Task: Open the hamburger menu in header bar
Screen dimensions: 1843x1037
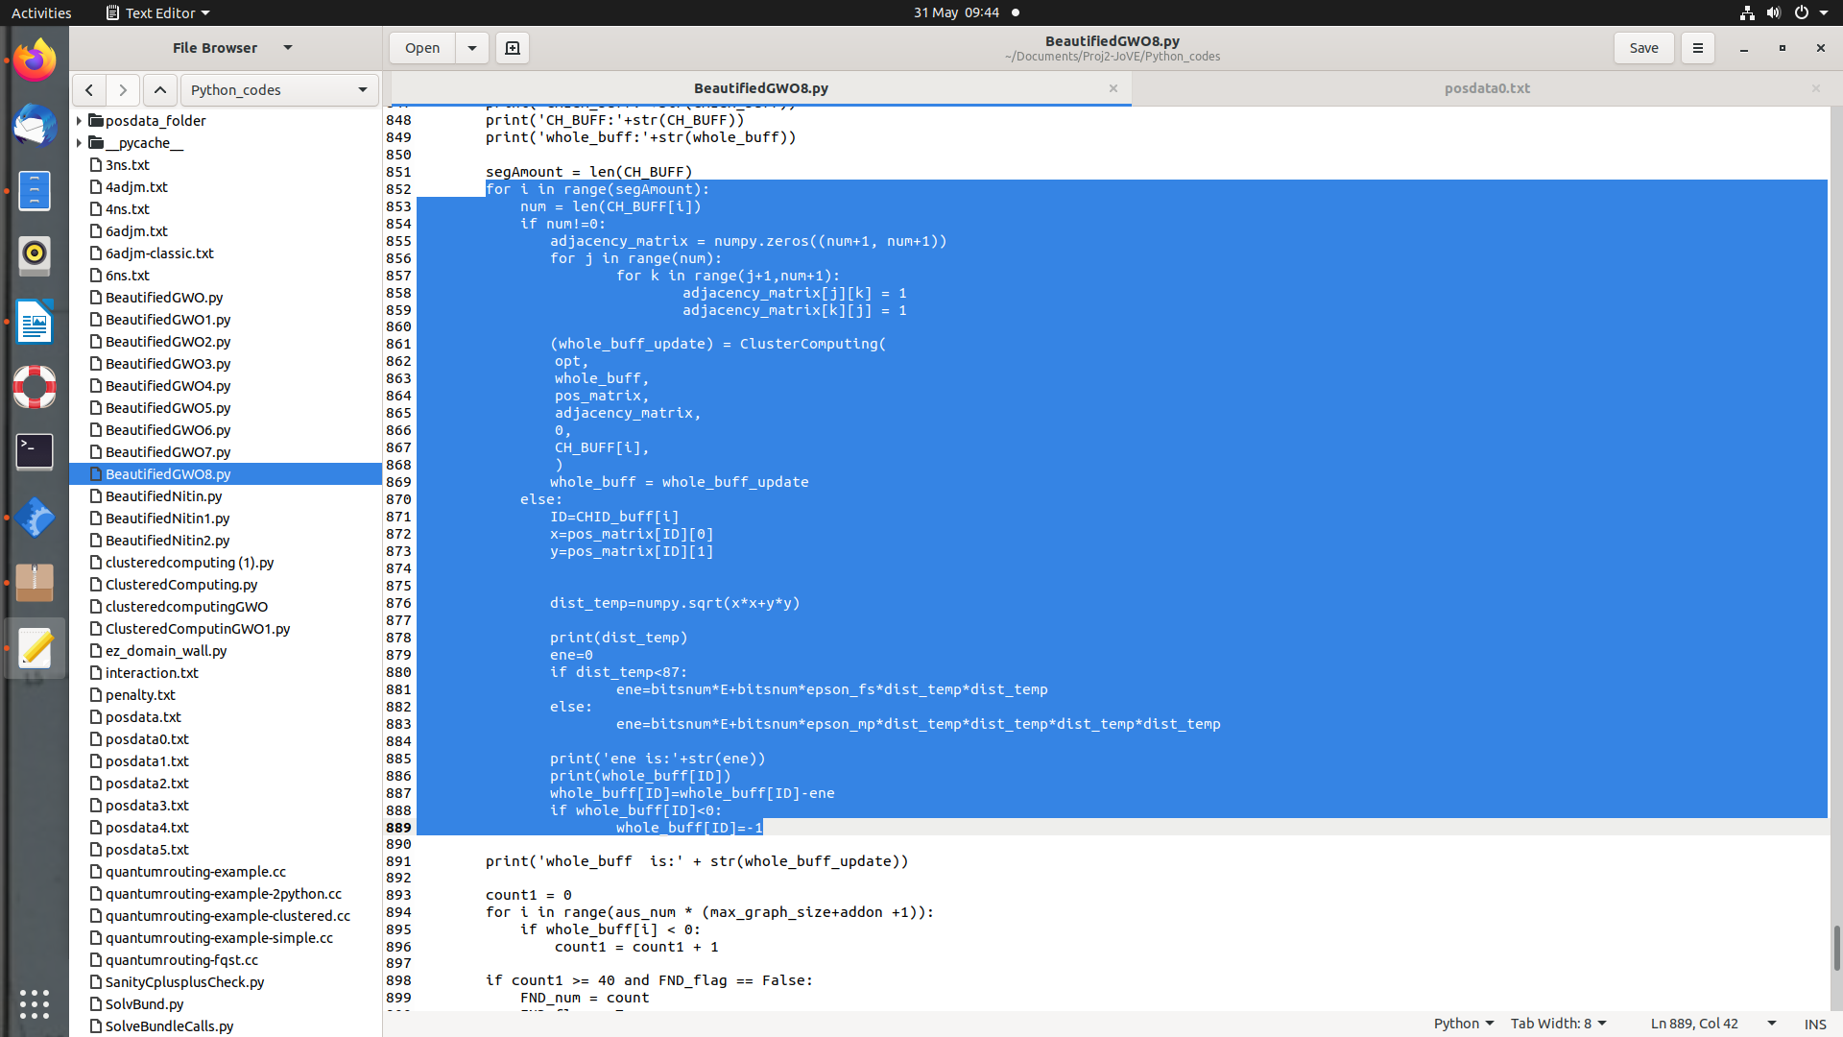Action: point(1697,48)
